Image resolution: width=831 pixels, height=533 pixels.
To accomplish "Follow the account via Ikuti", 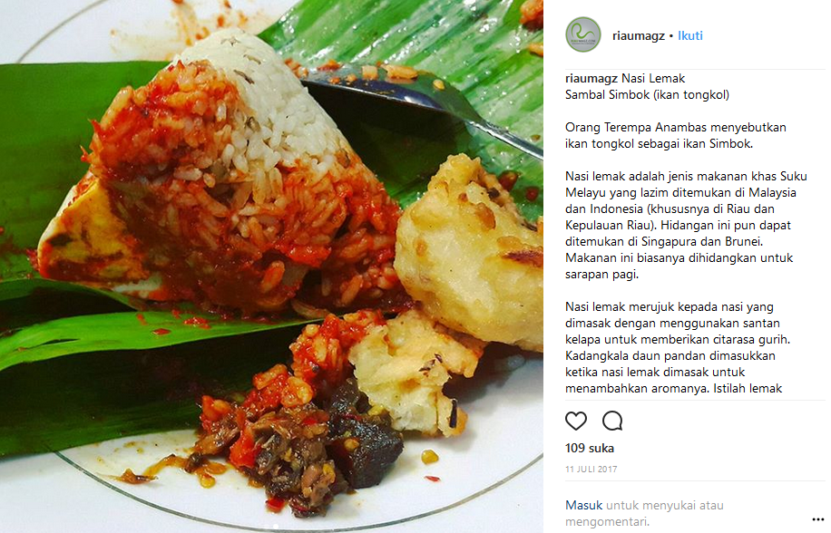I will click(x=690, y=35).
